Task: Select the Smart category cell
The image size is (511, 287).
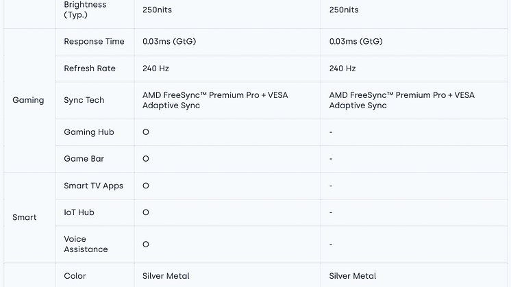Action: click(25, 217)
